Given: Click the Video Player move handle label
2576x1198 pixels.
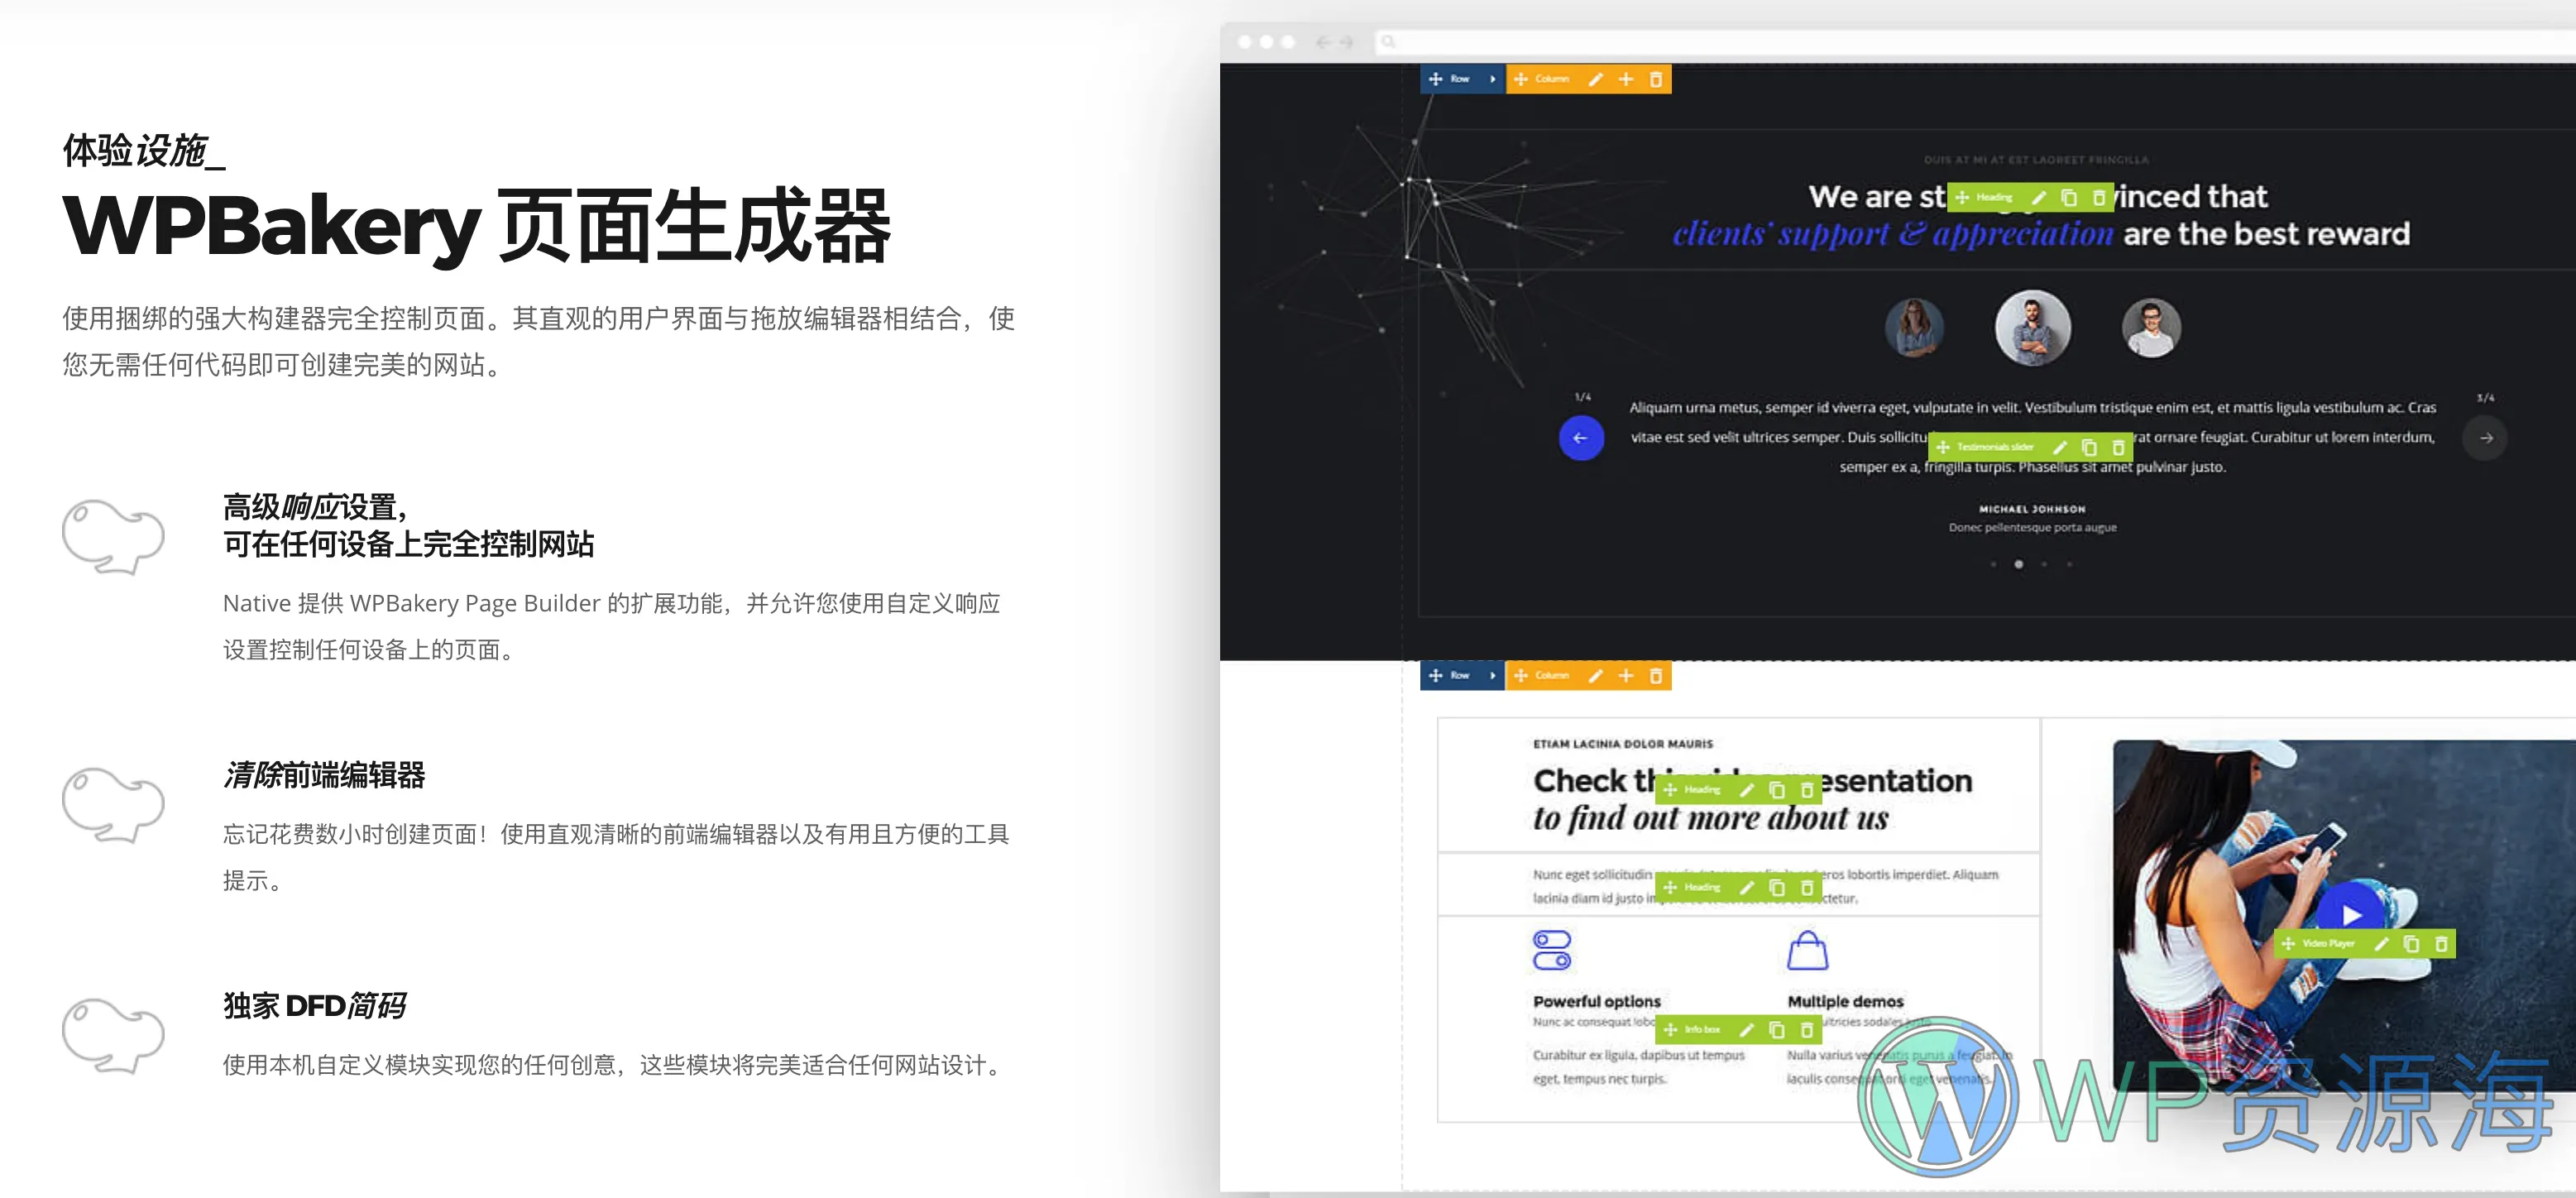Looking at the screenshot, I should pyautogui.click(x=2319, y=944).
